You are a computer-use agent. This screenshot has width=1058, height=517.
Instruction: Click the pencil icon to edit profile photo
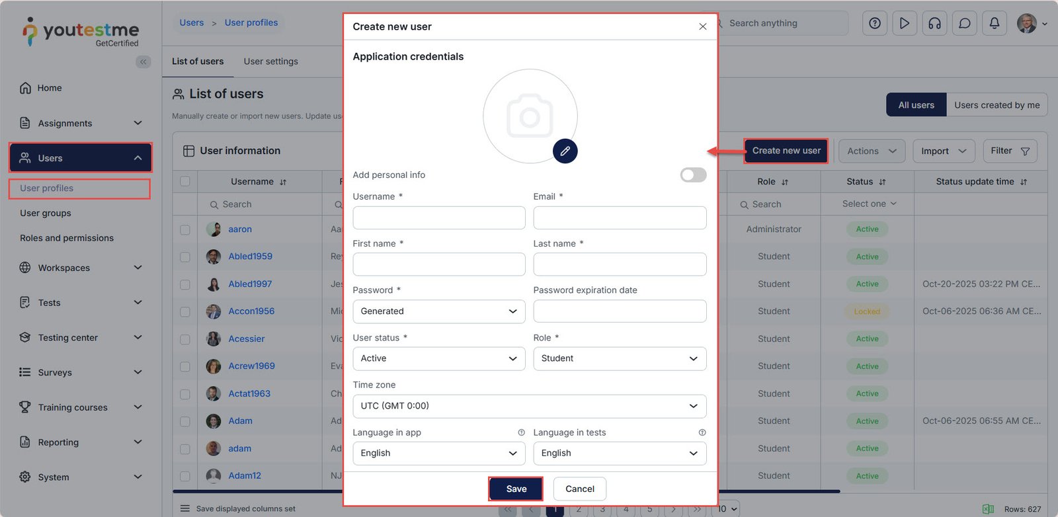(x=565, y=151)
